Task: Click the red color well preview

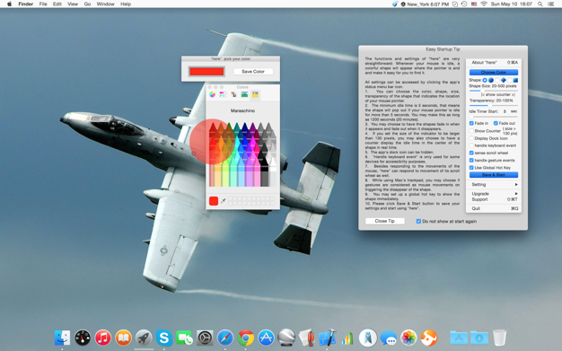Action: pyautogui.click(x=206, y=72)
